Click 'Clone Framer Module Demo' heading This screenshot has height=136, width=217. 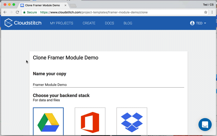coord(65,57)
